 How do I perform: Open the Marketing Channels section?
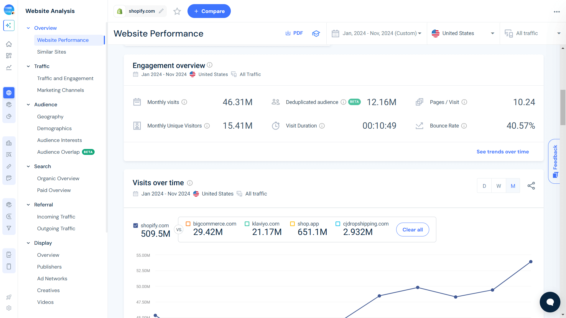tap(60, 90)
